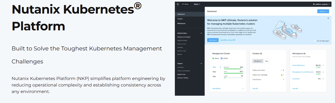Click the blue Get Started banner button
Viewport: 335px width, 103px height.
click(x=213, y=40)
